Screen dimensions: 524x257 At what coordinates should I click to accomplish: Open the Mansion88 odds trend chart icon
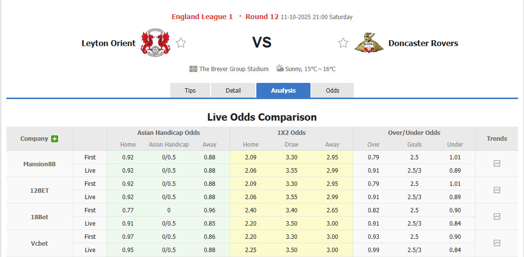coord(496,164)
